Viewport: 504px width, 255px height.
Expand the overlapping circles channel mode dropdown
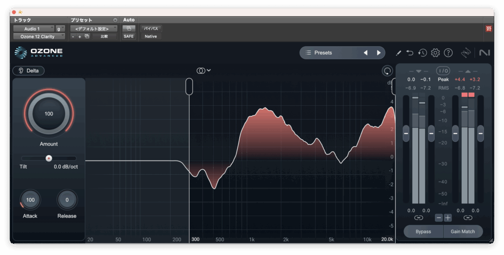pyautogui.click(x=203, y=70)
